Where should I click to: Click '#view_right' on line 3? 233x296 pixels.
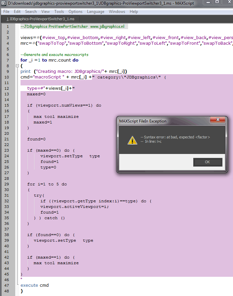coord(113,37)
